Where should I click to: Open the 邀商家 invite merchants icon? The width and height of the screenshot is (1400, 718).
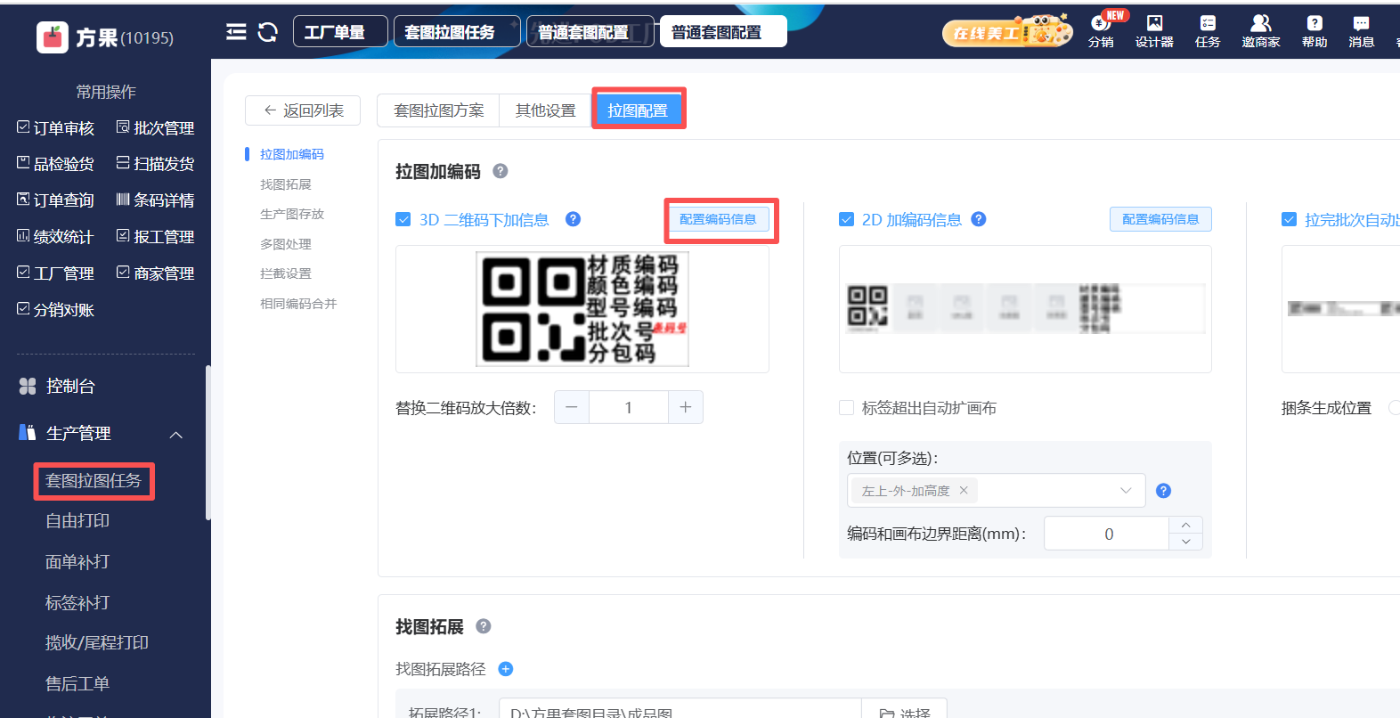coord(1261,31)
